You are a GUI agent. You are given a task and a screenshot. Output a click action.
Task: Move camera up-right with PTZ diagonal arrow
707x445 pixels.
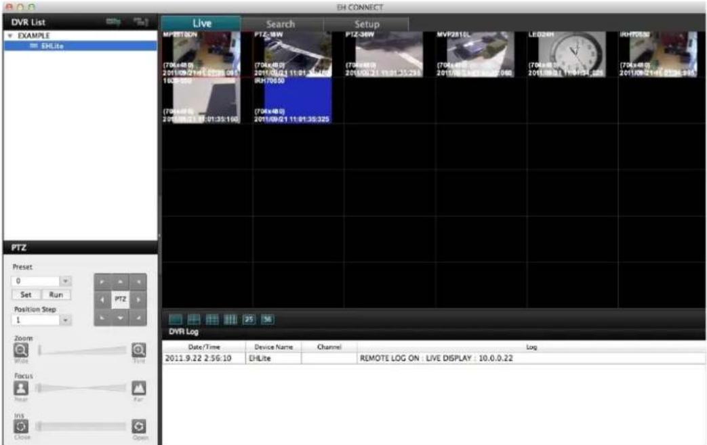138,282
